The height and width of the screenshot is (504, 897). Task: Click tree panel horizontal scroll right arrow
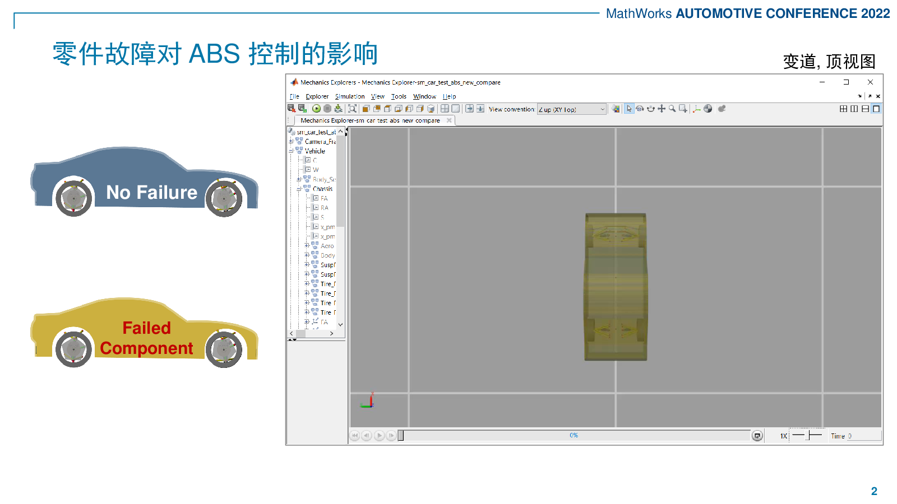pyautogui.click(x=331, y=333)
